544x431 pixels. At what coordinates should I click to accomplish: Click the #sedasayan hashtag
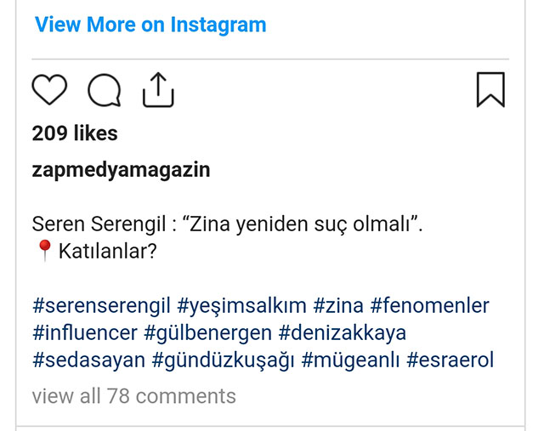(x=88, y=360)
